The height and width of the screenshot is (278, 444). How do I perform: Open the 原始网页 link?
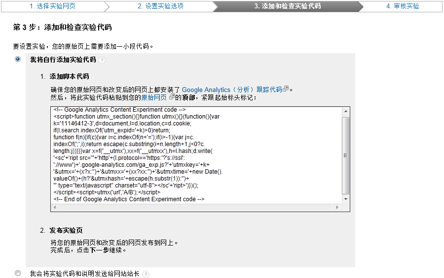(x=154, y=97)
